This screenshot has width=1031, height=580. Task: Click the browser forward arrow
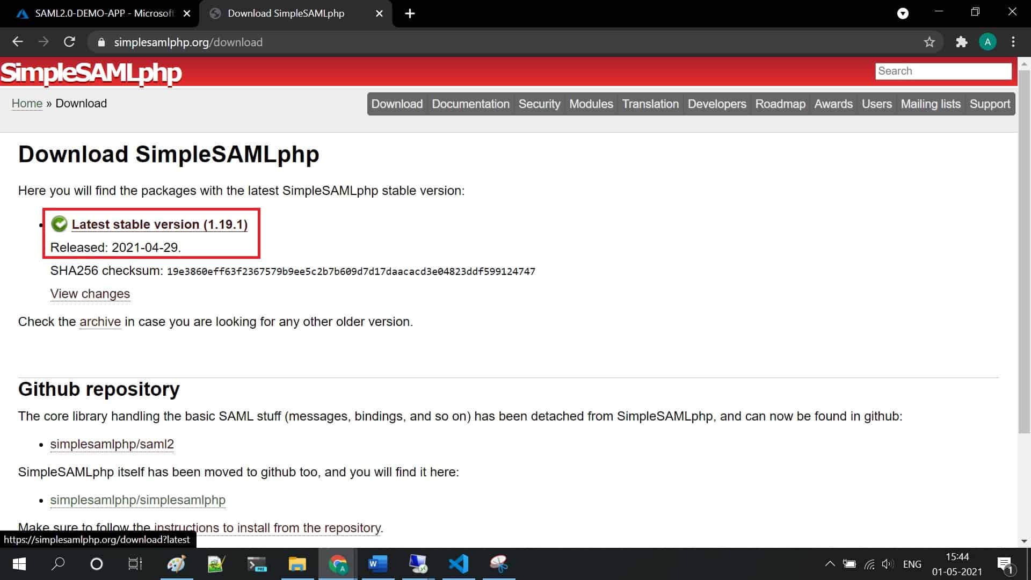[x=43, y=42]
